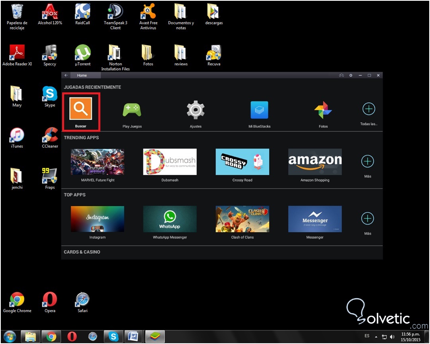The width and height of the screenshot is (430, 344).
Task: Open BlueStacks title bar settings gear
Action: pos(351,75)
